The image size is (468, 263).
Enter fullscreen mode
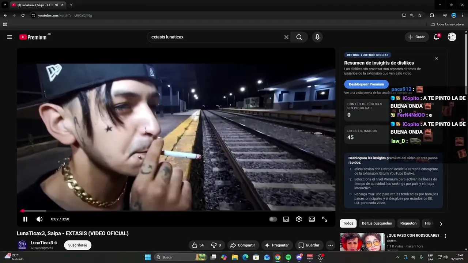[x=325, y=219]
